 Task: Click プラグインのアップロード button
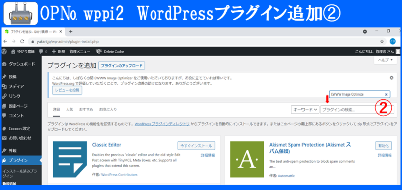122,66
